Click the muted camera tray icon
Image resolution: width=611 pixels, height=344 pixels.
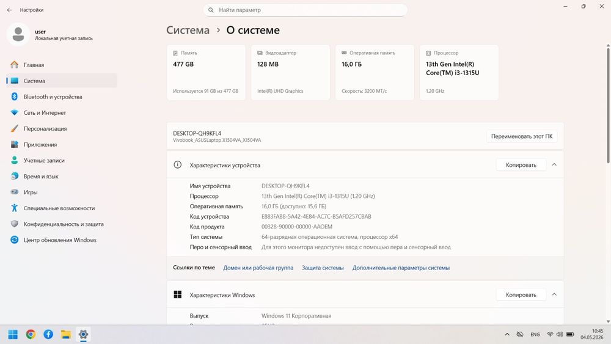pyautogui.click(x=520, y=334)
